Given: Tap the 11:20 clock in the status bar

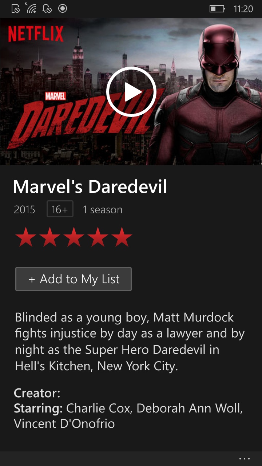Looking at the screenshot, I should tap(243, 9).
